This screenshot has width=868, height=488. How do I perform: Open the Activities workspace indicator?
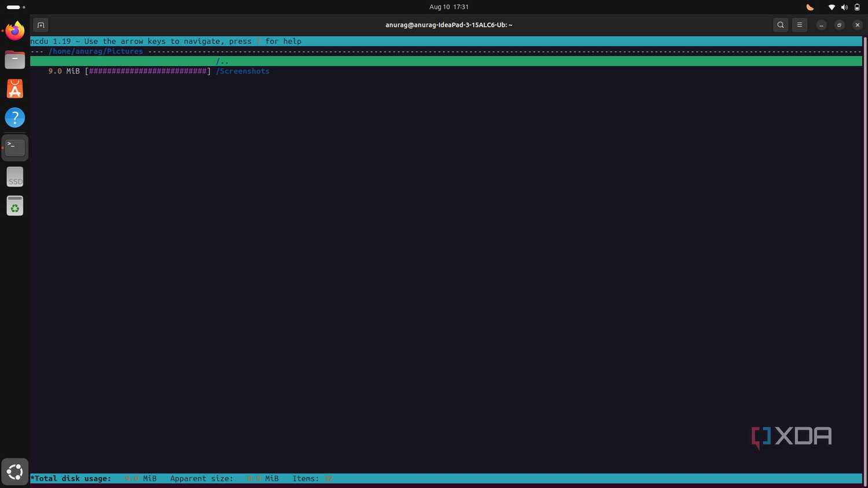[x=16, y=7]
